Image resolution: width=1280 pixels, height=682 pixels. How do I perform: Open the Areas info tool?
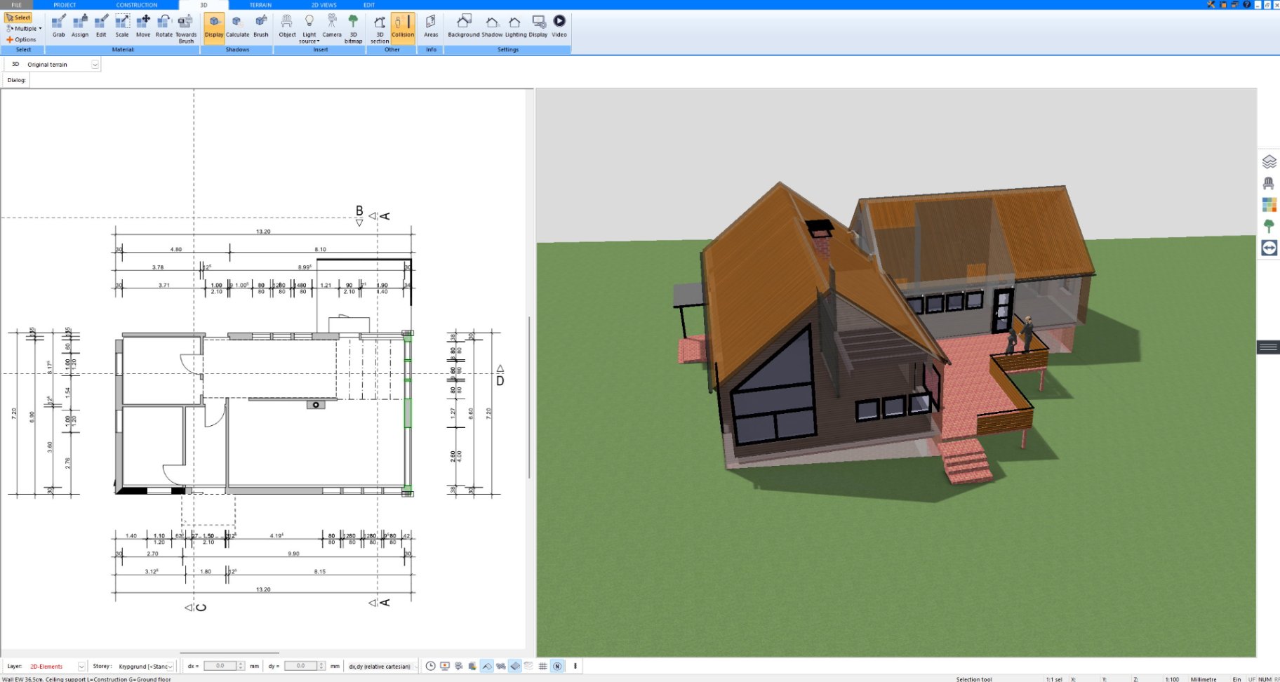click(431, 25)
